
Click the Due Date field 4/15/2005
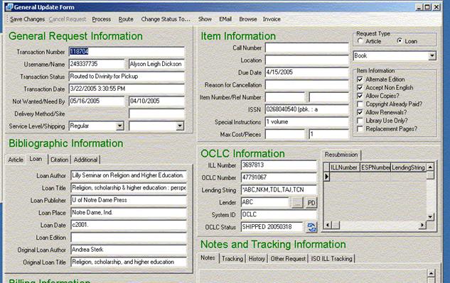pos(307,72)
